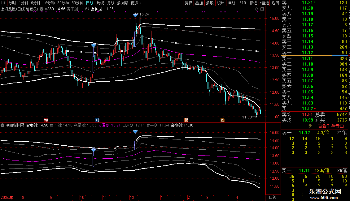This screenshot has height=201, width=350.
Task: Click the 多股 button
Action: click(210, 3)
